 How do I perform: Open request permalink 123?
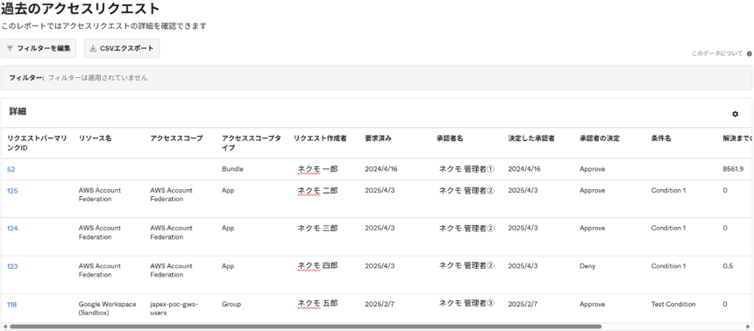[x=12, y=266]
